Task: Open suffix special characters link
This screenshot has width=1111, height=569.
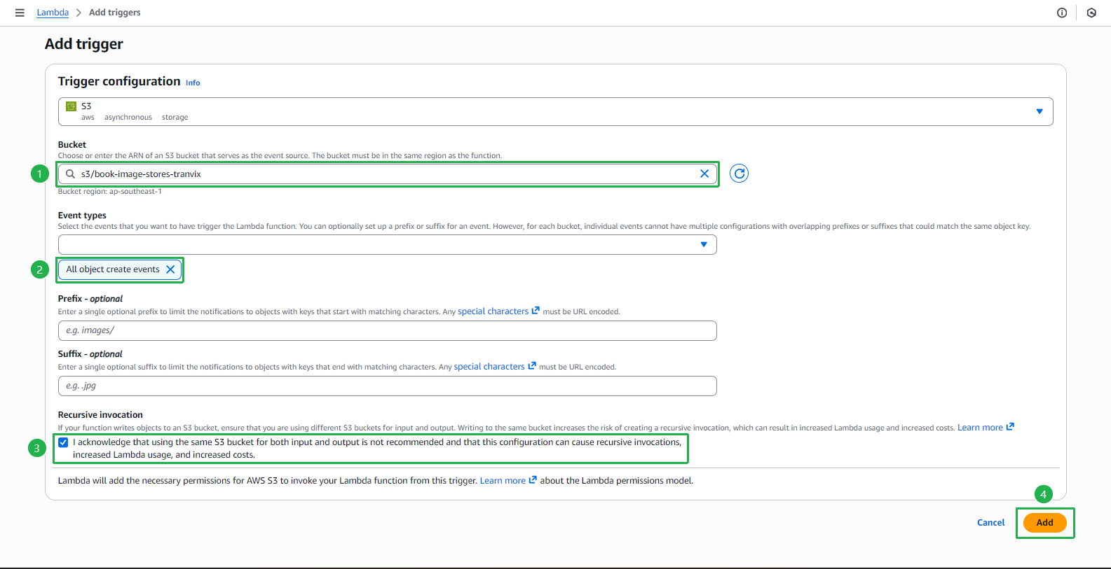Action: [x=489, y=367]
